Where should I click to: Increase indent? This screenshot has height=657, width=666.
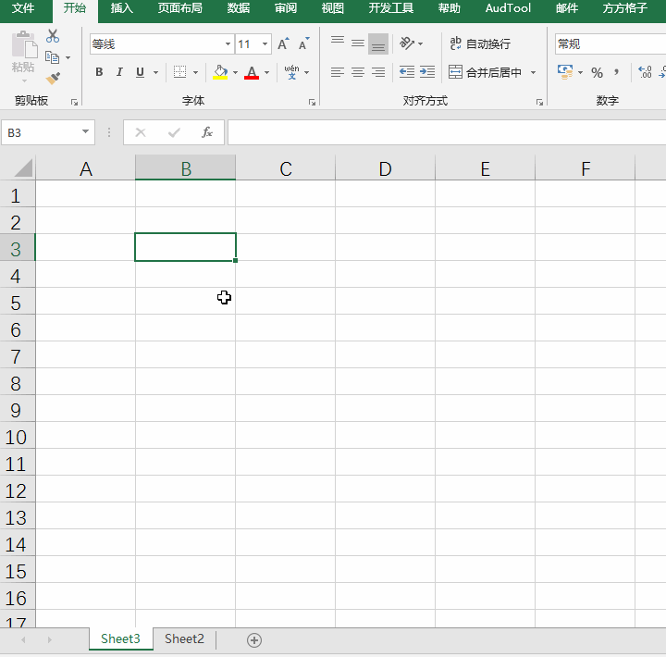427,72
